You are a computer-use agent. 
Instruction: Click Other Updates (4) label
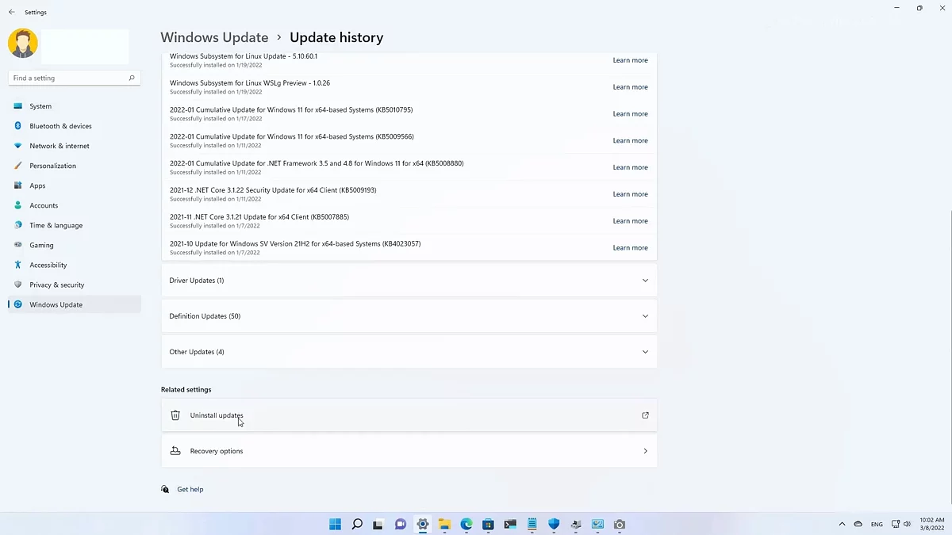(197, 352)
